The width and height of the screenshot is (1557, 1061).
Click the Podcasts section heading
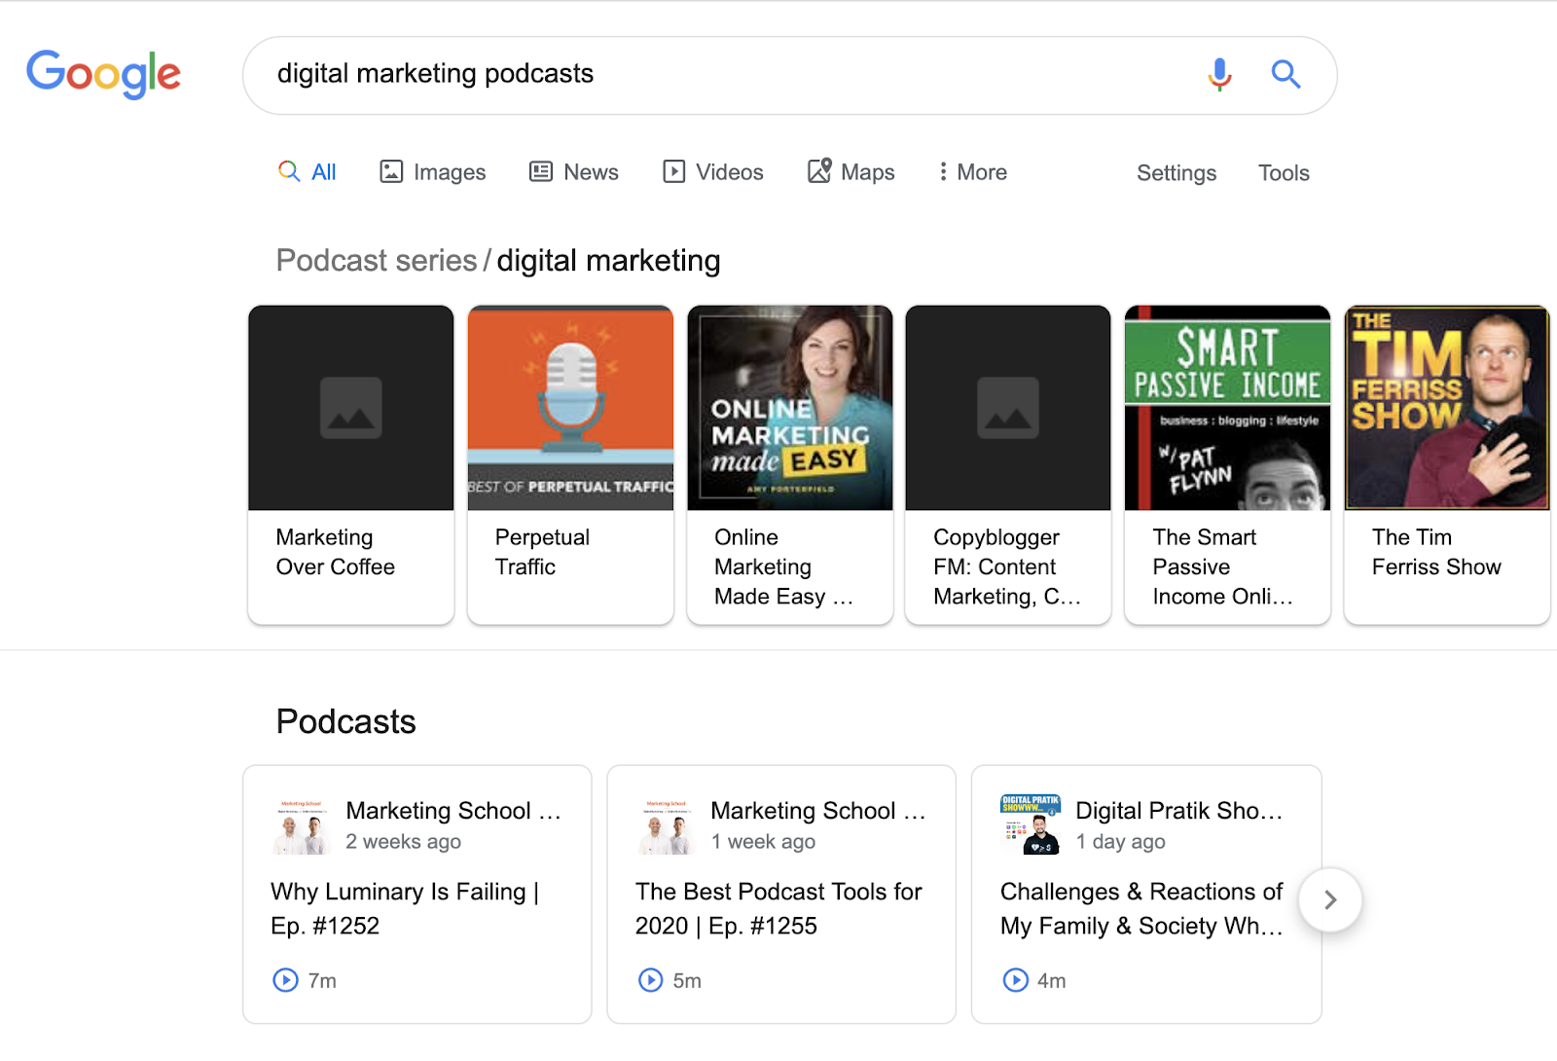[346, 721]
